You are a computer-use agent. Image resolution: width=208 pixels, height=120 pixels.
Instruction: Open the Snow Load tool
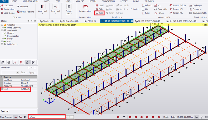click(55, 9)
